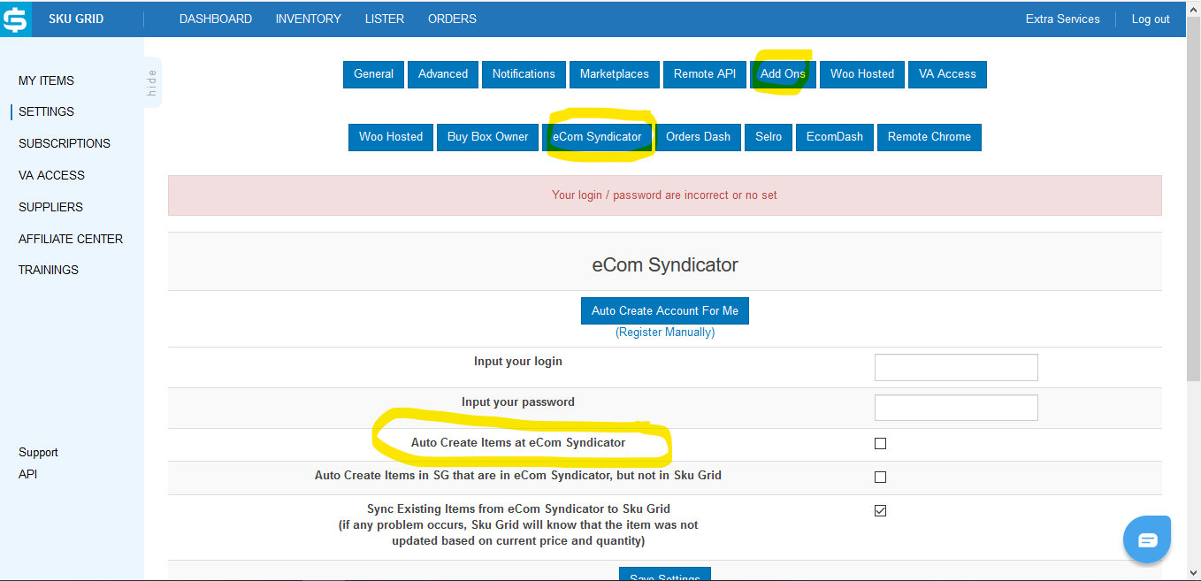Screen dimensions: 1201x581
Task: Select SETTINGS in the sidebar
Action: (x=46, y=111)
